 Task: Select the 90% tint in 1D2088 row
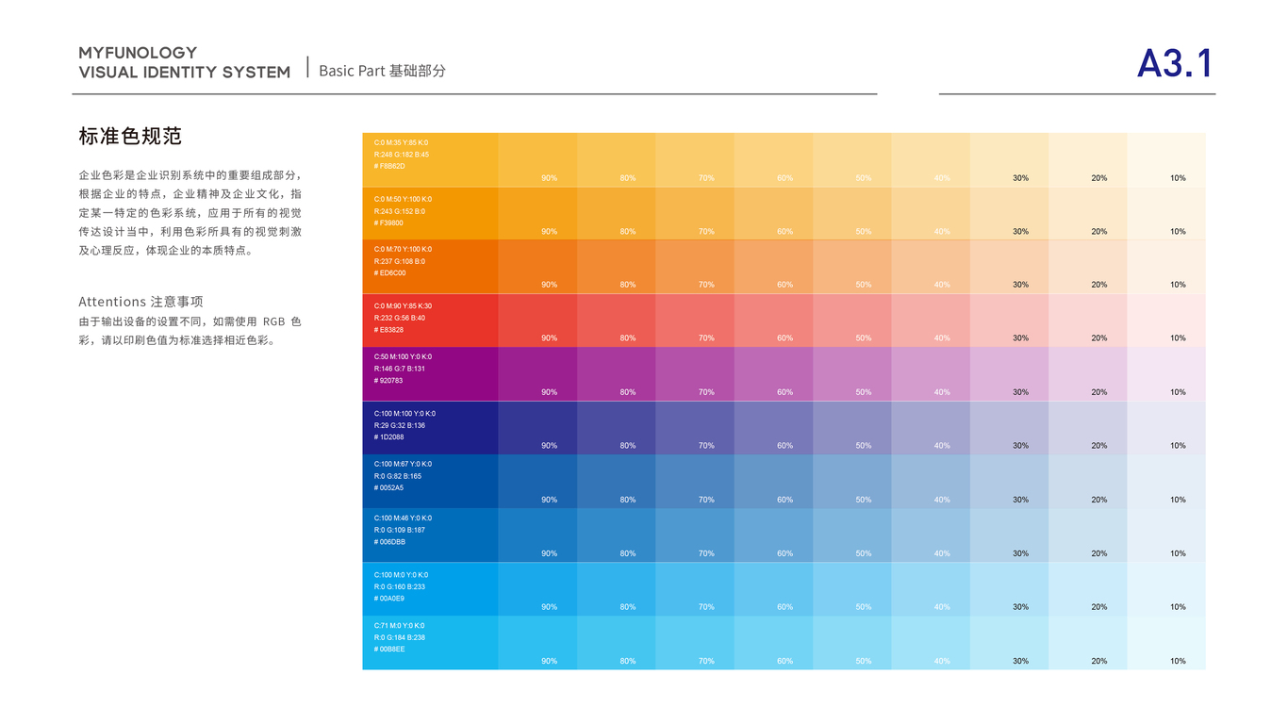pos(537,428)
